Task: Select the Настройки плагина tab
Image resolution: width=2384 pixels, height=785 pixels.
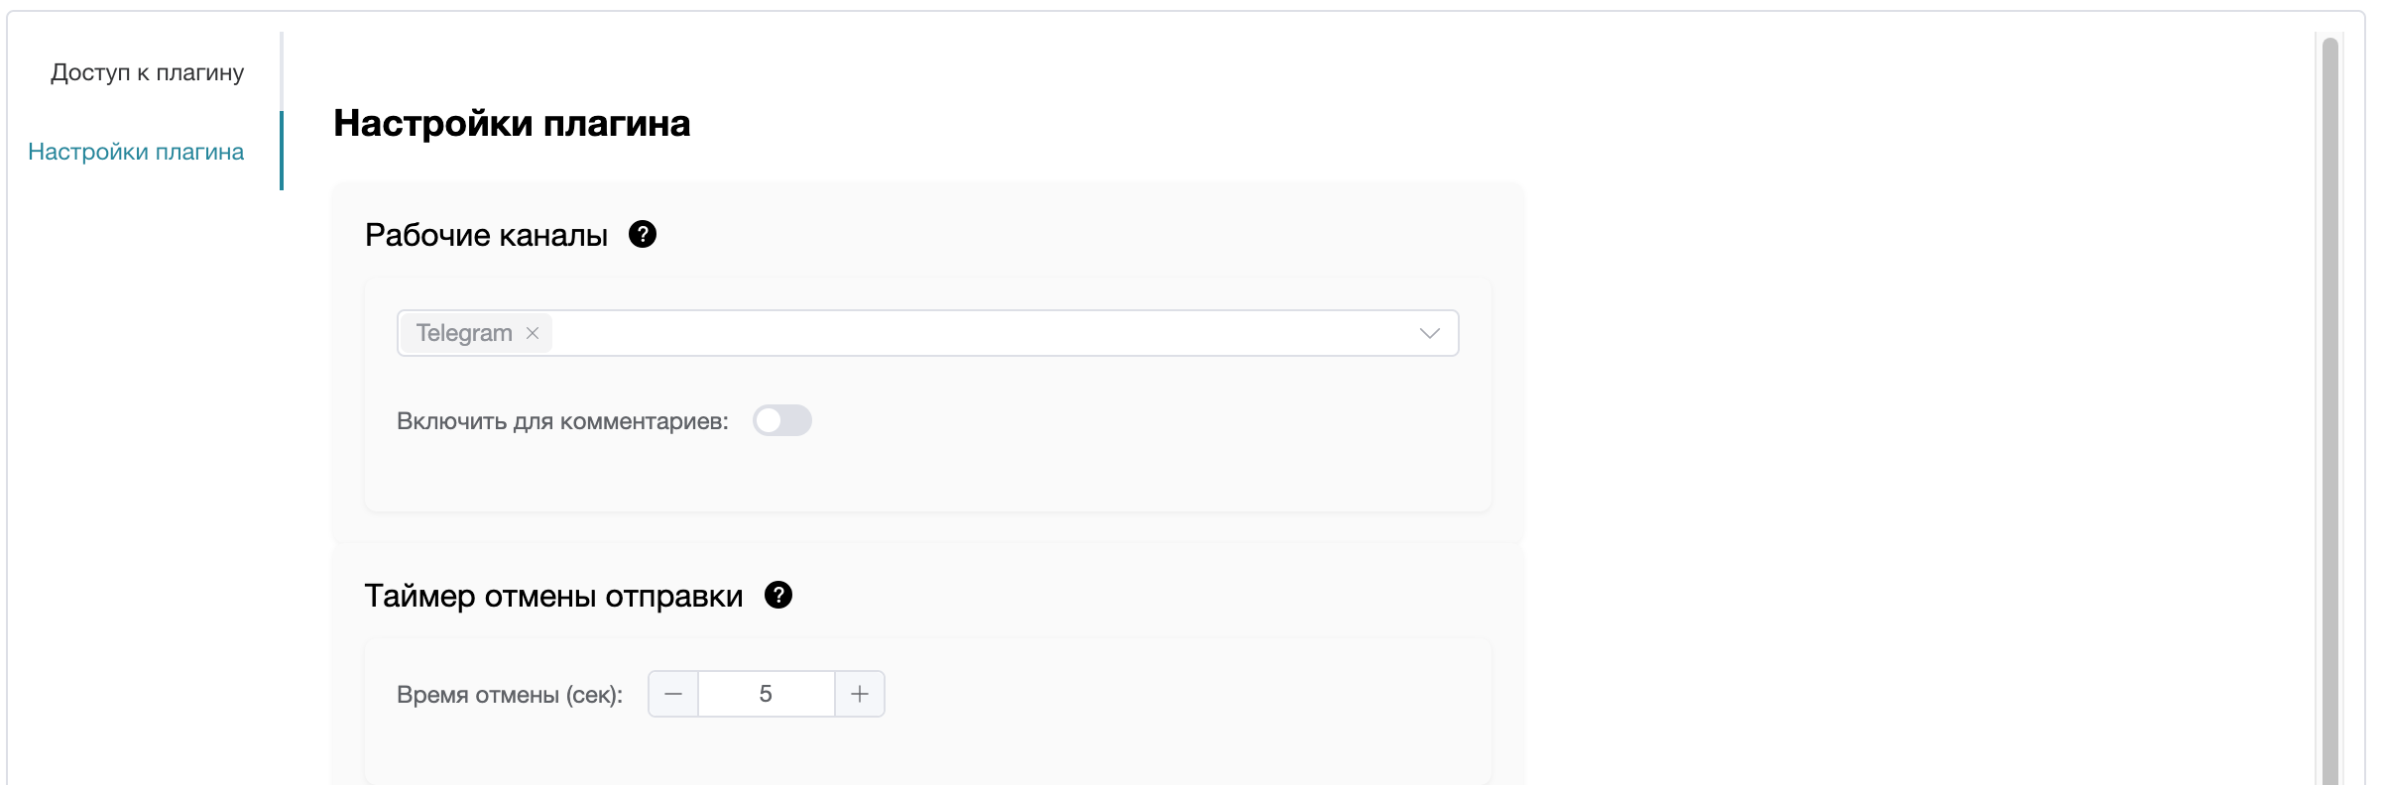Action: 136,152
